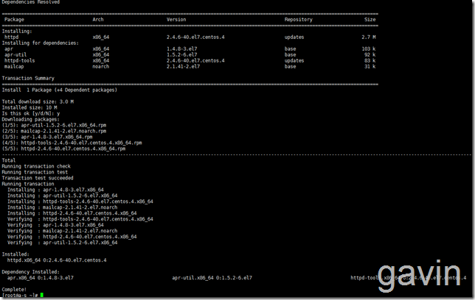Click the "(2/5): mailcap-2.1.41-2.el7.noarch.rpm" line

click(54, 132)
